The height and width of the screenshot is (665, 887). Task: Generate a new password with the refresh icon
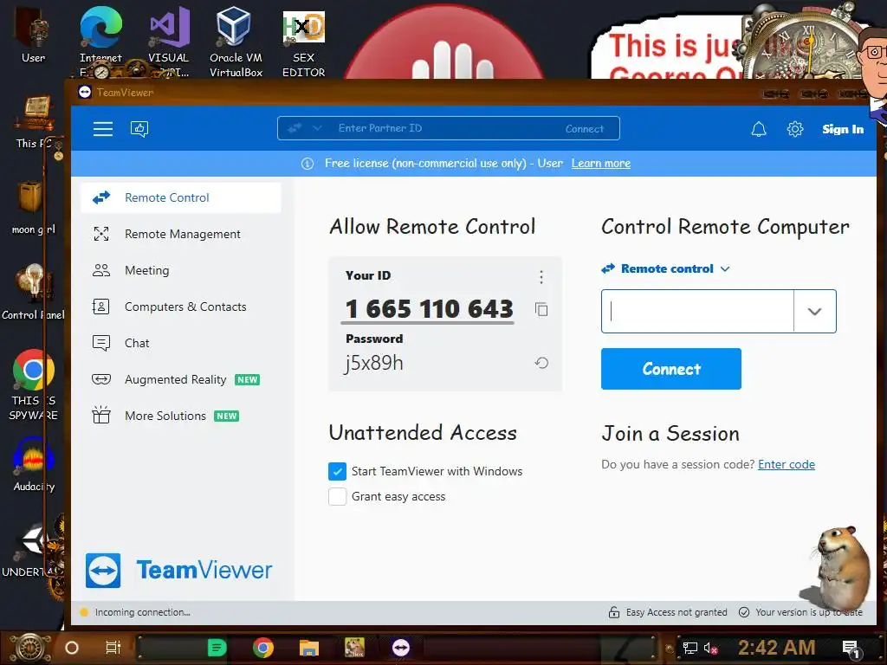541,363
